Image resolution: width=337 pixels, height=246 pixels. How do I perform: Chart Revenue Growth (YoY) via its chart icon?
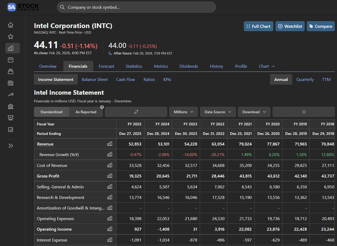tap(110, 154)
